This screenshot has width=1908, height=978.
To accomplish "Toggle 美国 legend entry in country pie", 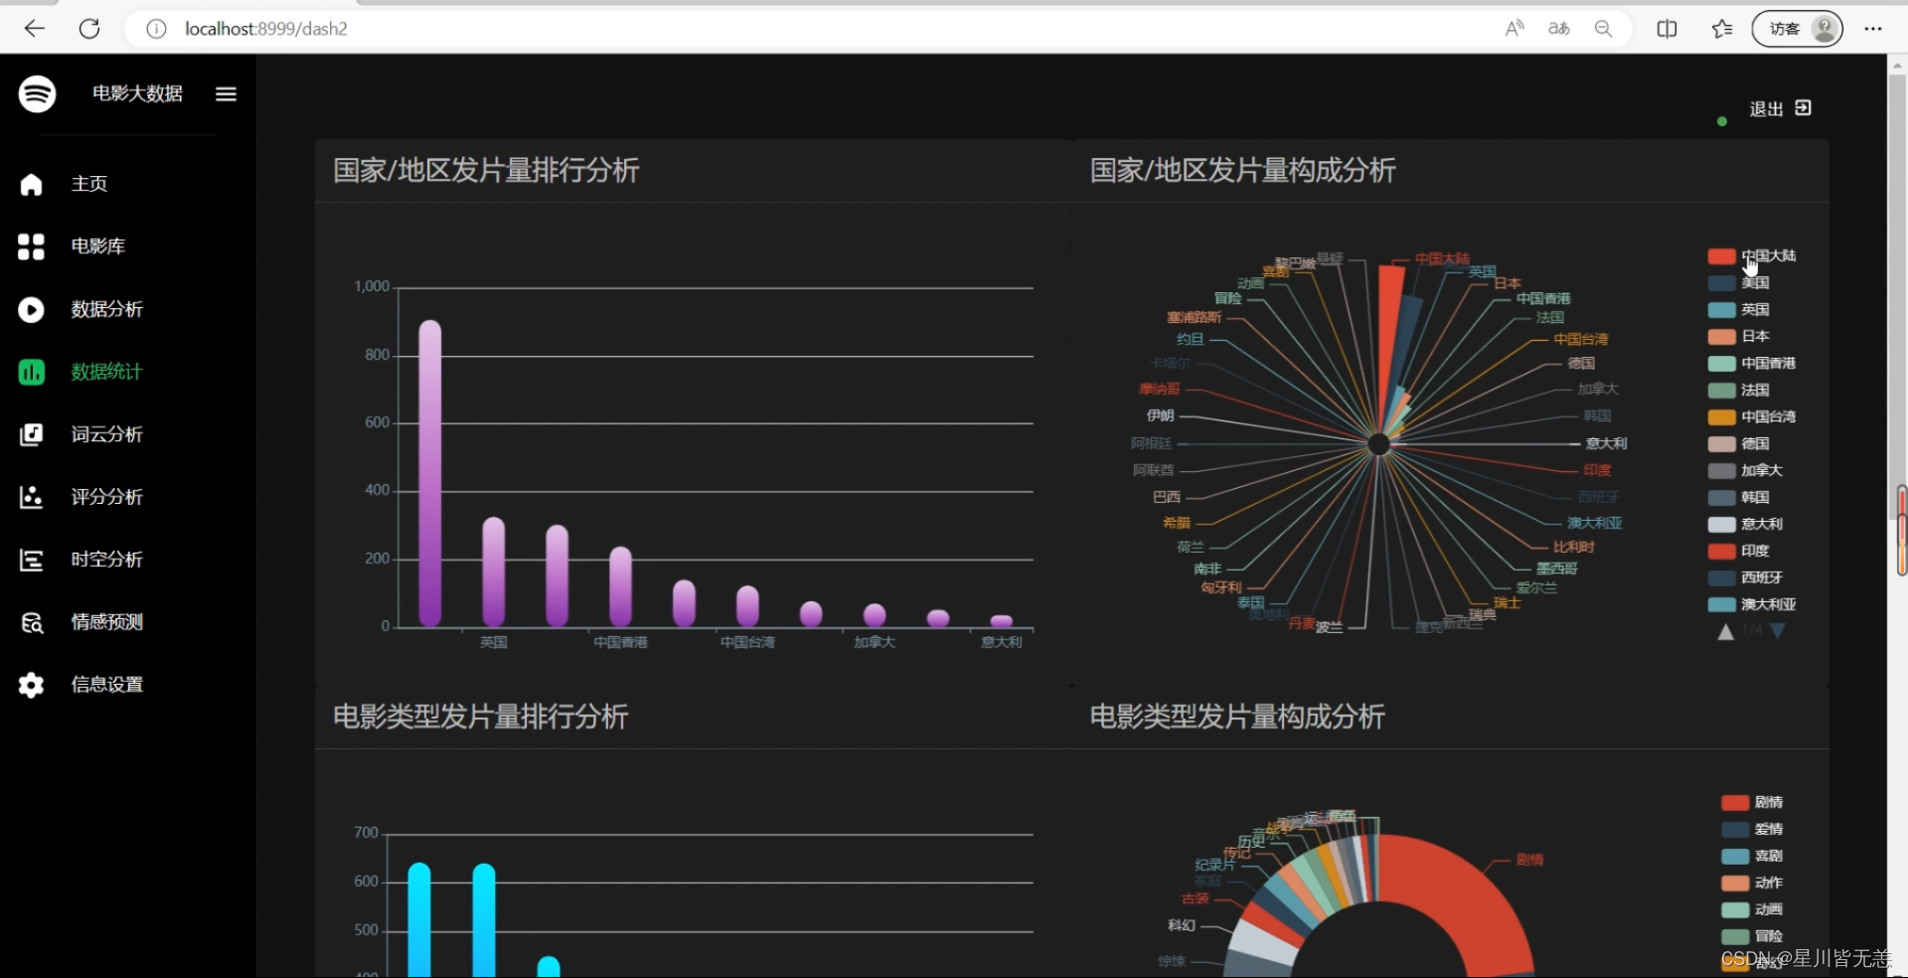I will pos(1739,283).
